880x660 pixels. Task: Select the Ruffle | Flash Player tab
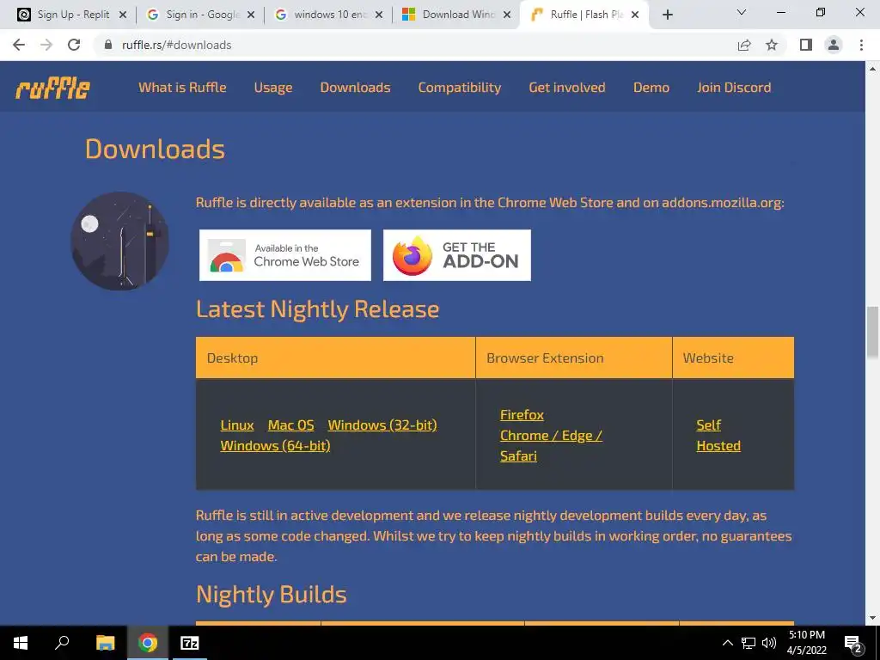pos(584,15)
